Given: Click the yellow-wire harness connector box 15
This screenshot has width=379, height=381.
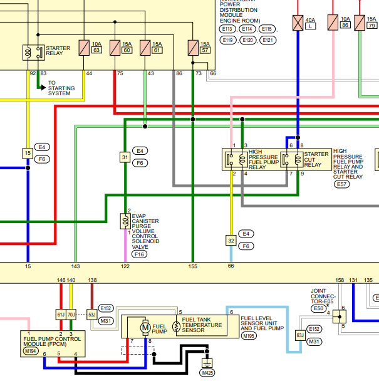Looking at the screenshot, I should point(28,153).
